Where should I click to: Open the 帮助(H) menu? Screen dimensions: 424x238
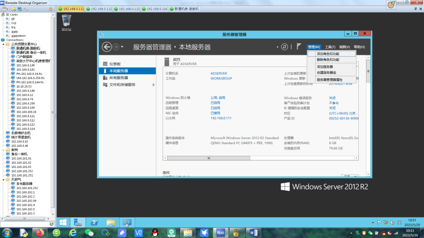click(x=359, y=47)
